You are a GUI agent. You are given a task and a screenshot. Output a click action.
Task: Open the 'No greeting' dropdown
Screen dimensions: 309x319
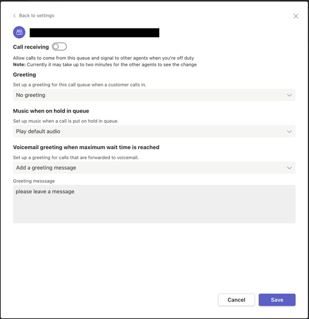[154, 95]
